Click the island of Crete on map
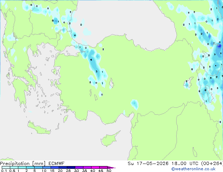 (x=39, y=128)
